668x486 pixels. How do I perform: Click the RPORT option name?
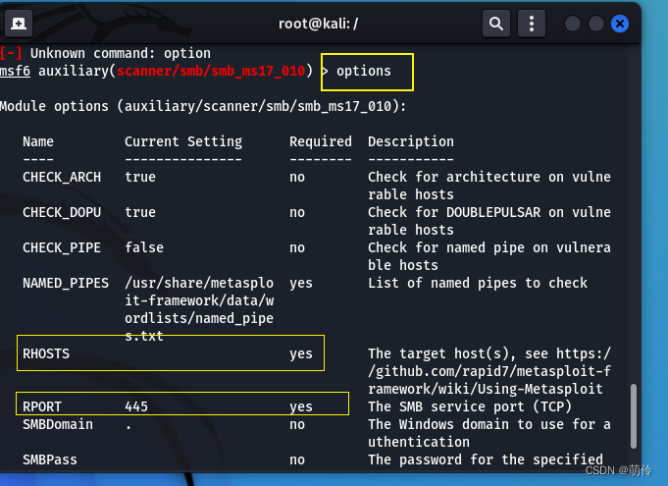coord(42,406)
